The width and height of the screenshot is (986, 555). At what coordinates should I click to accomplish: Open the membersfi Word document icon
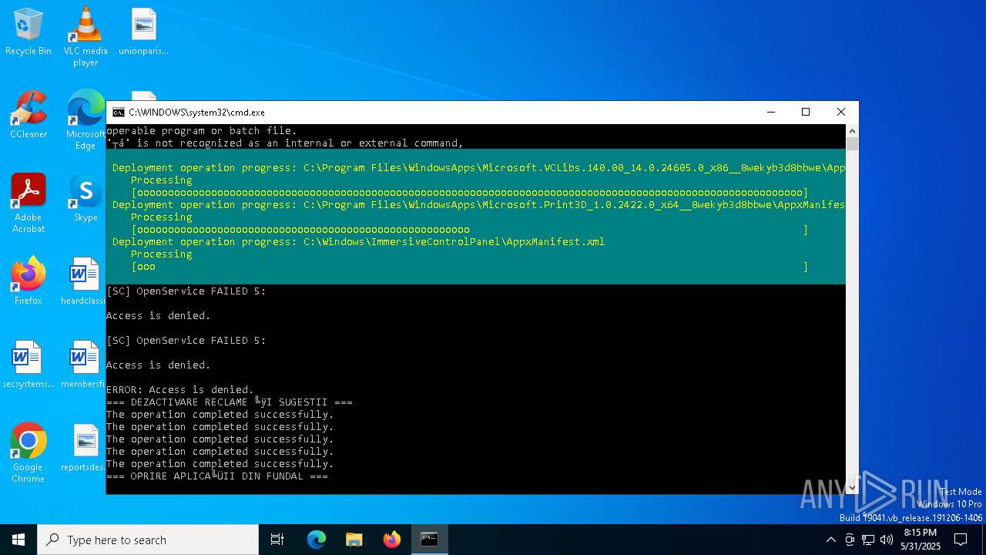(x=83, y=365)
